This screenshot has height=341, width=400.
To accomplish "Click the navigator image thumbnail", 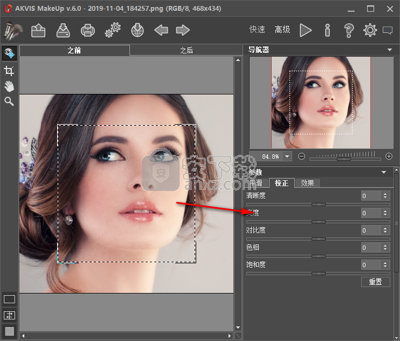I will pyautogui.click(x=321, y=103).
